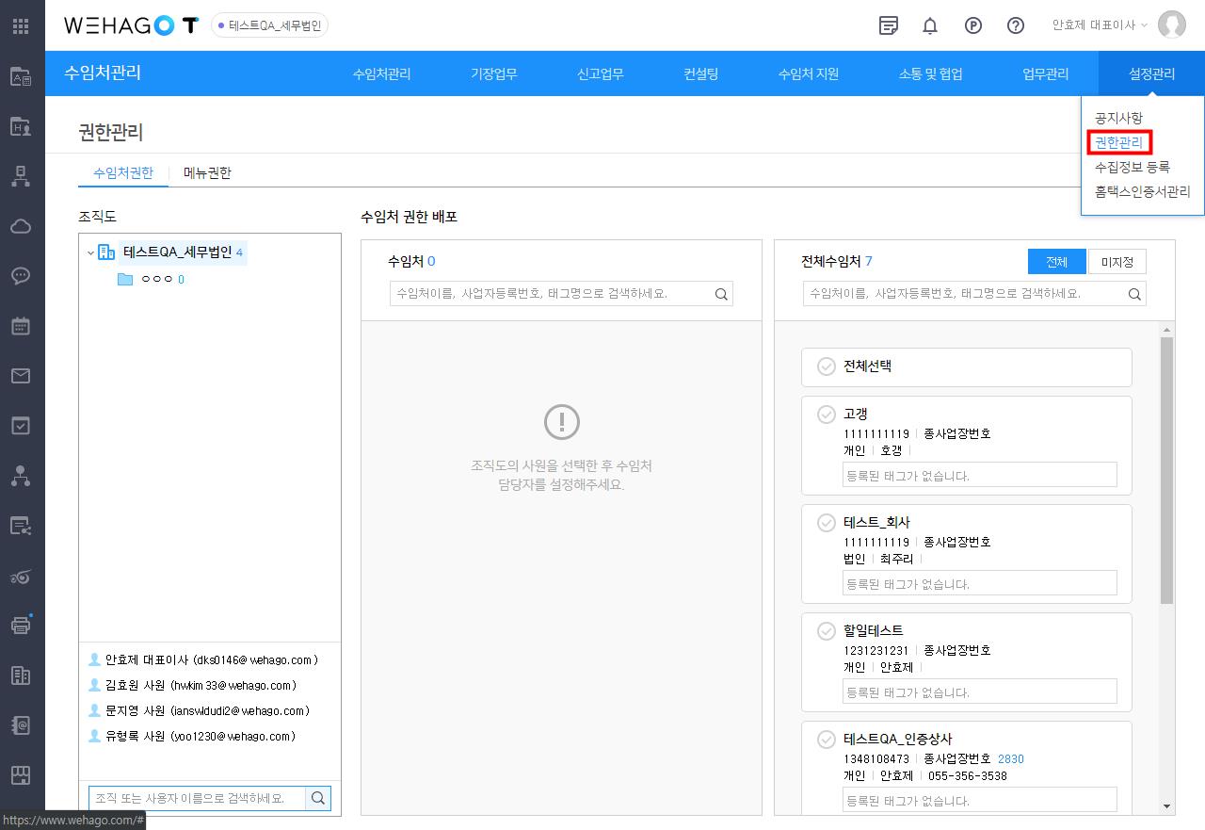1205x830 pixels.
Task: Open the 안효제 대표이사 user dropdown
Action: click(1100, 25)
